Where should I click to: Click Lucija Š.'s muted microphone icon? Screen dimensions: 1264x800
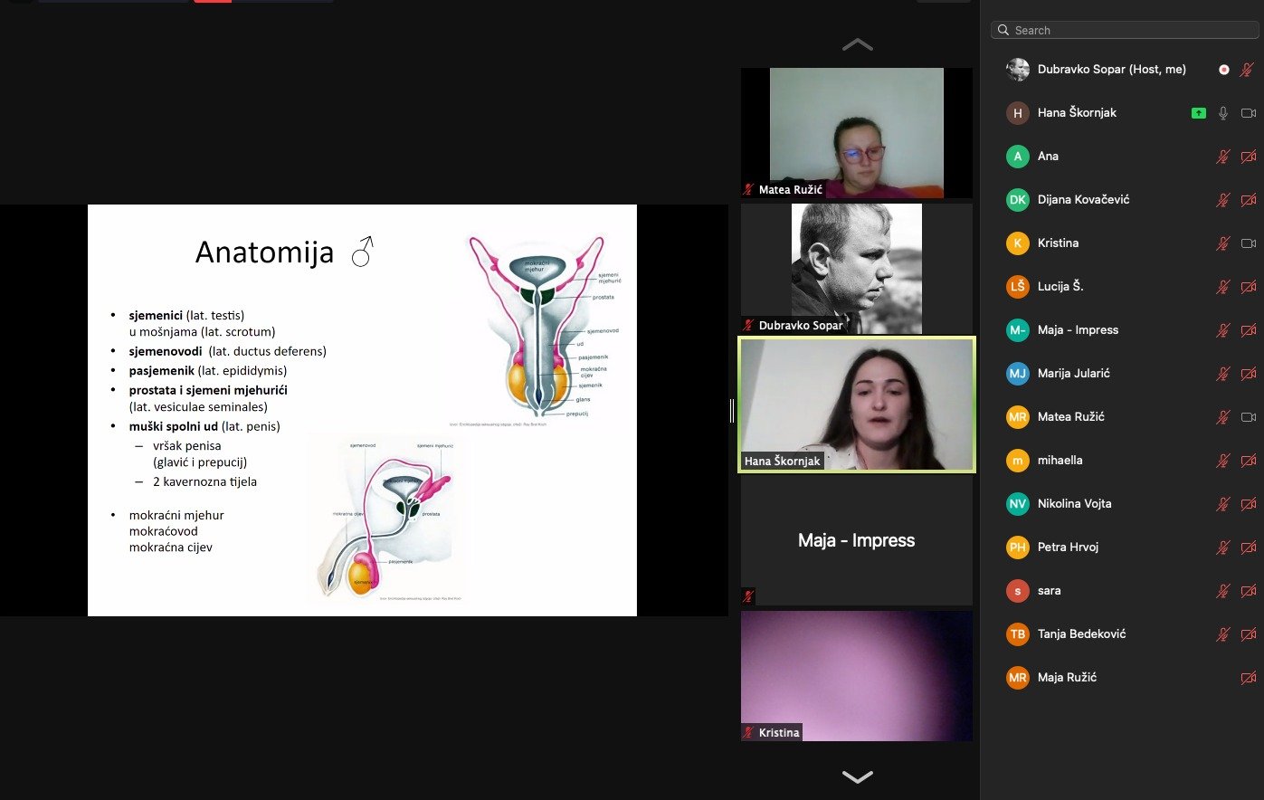pos(1223,287)
